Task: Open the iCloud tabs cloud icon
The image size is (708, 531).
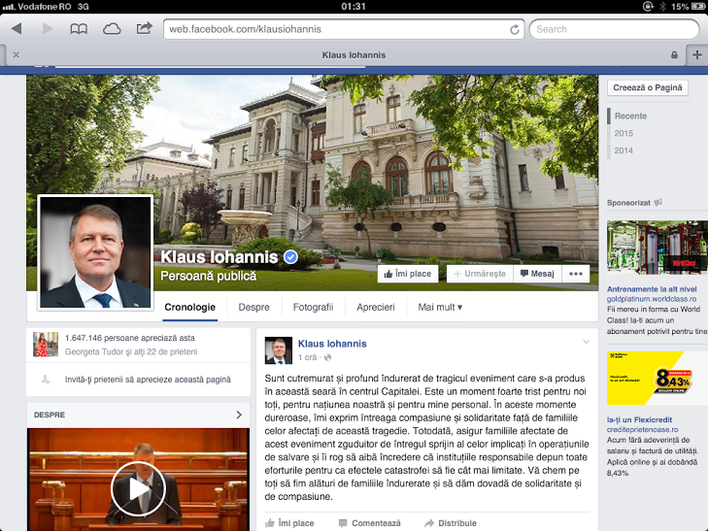Action: [112, 29]
